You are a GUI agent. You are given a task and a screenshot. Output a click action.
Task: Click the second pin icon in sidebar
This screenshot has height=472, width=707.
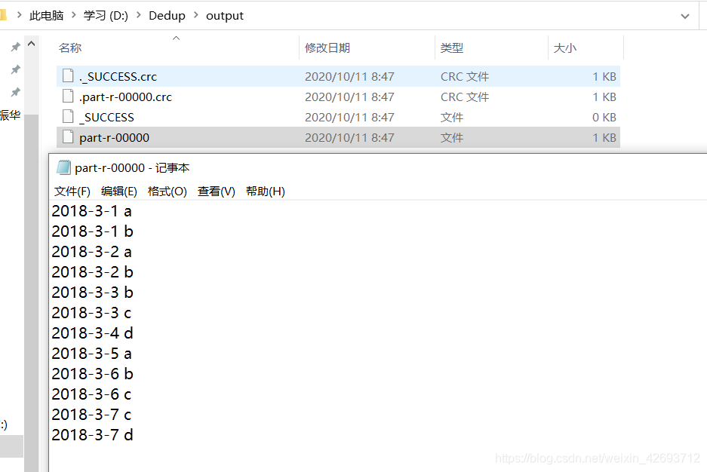pos(16,69)
